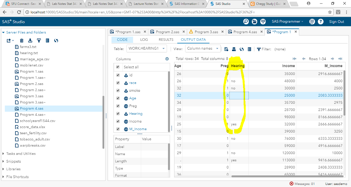Click the M_Income column header

(320, 66)
